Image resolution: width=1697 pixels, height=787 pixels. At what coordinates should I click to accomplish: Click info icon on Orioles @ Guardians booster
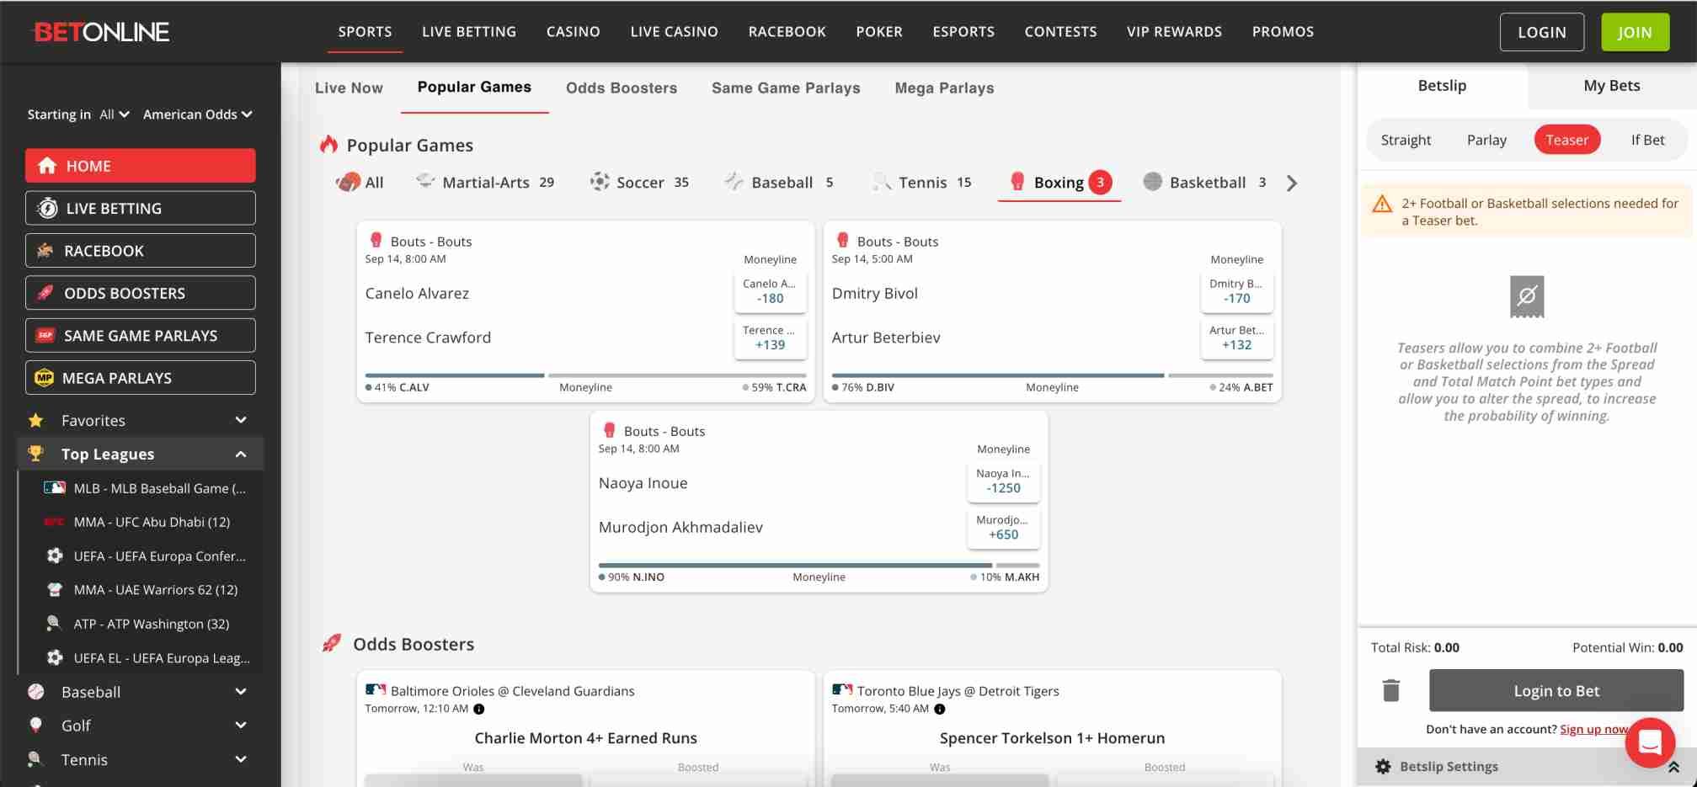point(479,709)
